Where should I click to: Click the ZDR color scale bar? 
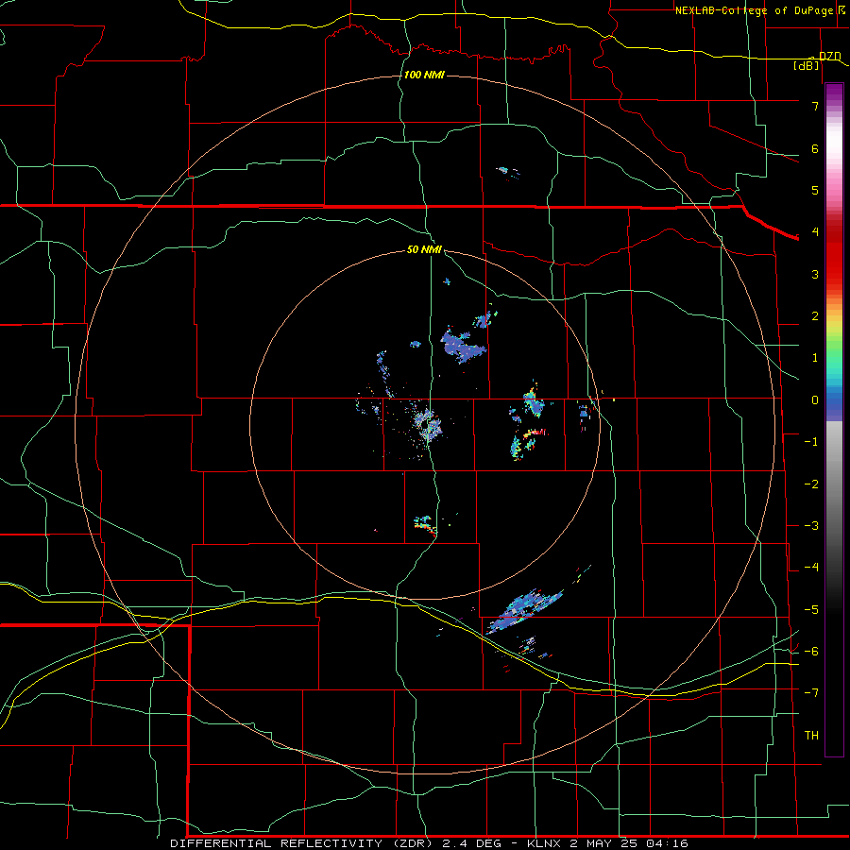click(834, 419)
